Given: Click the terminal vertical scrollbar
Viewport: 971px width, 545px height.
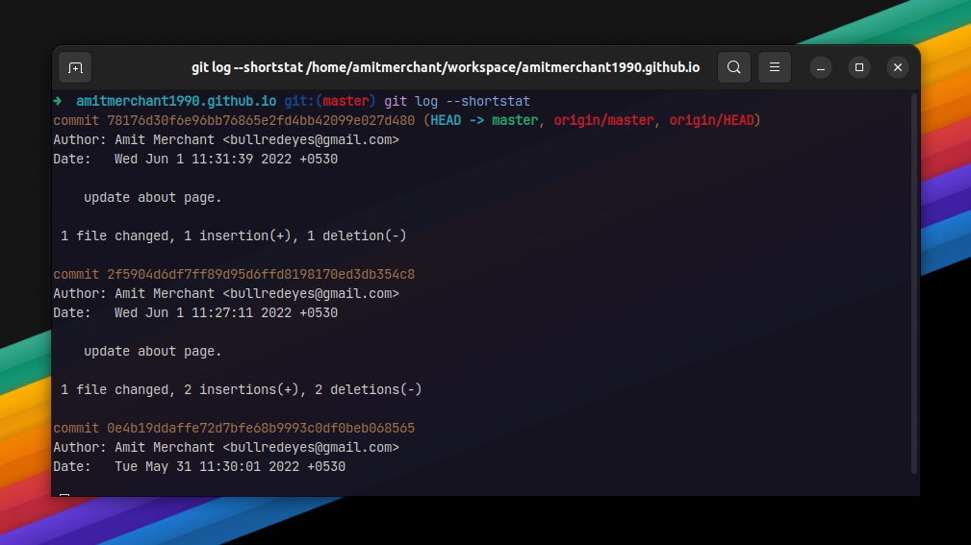Looking at the screenshot, I should (x=913, y=284).
